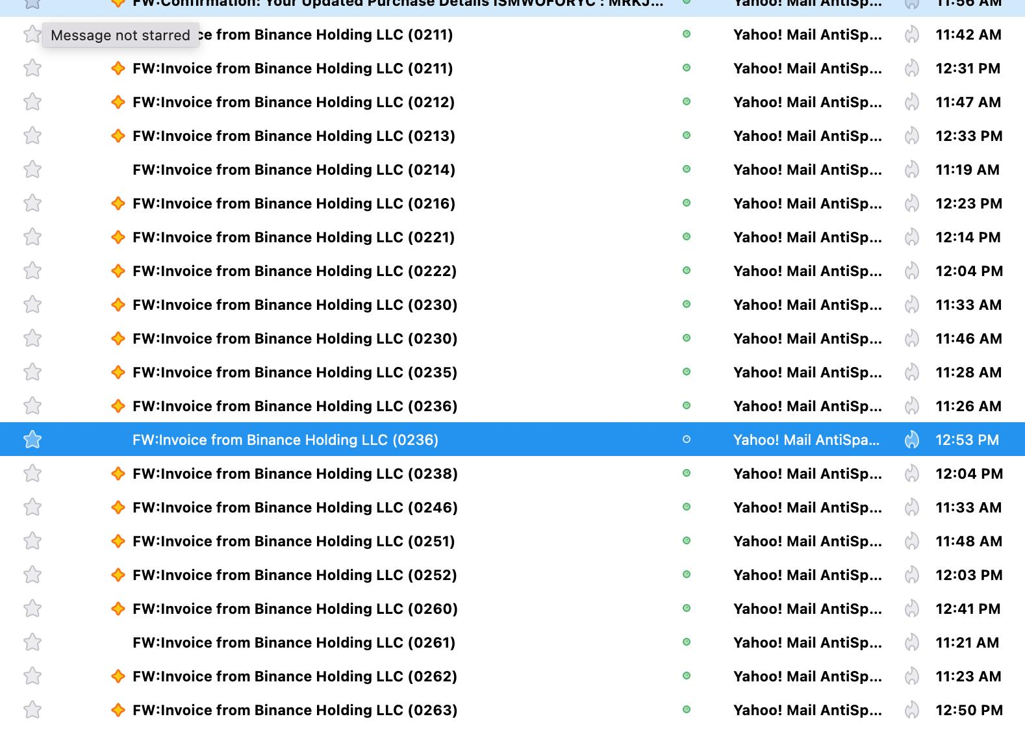Unstar the highlighted 12:53 PM message
Viewport: 1025px width, 734px height.
pyautogui.click(x=32, y=440)
